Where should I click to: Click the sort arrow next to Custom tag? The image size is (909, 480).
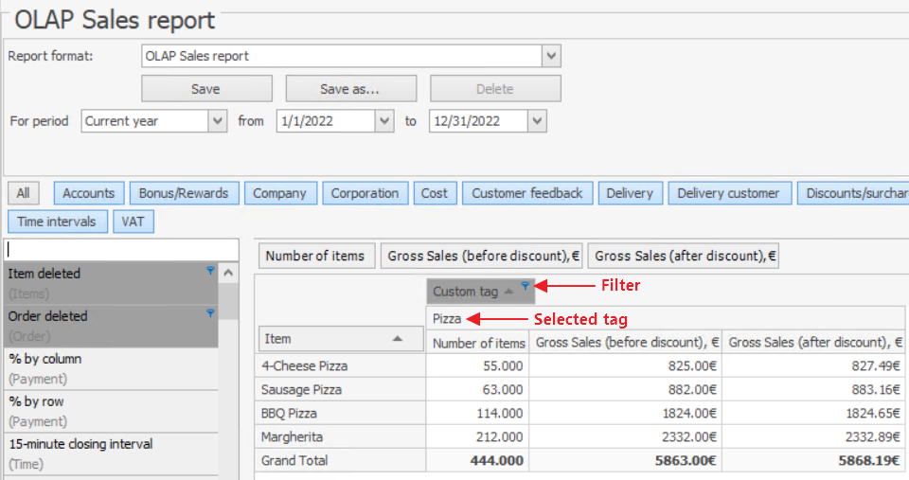point(508,292)
